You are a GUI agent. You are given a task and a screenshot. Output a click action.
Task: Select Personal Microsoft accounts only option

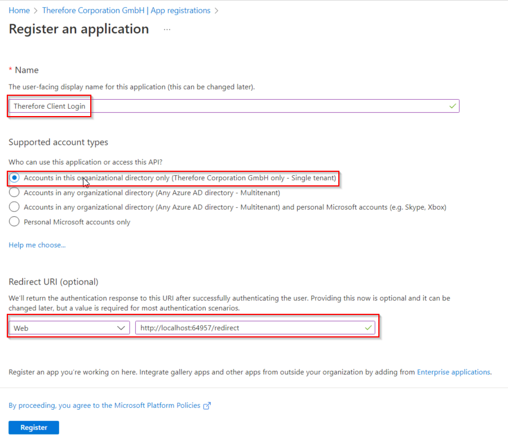tap(14, 222)
